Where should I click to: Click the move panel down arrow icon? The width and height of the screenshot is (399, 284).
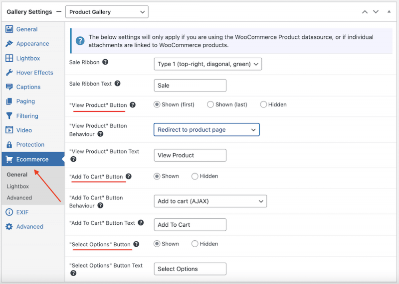(x=376, y=12)
